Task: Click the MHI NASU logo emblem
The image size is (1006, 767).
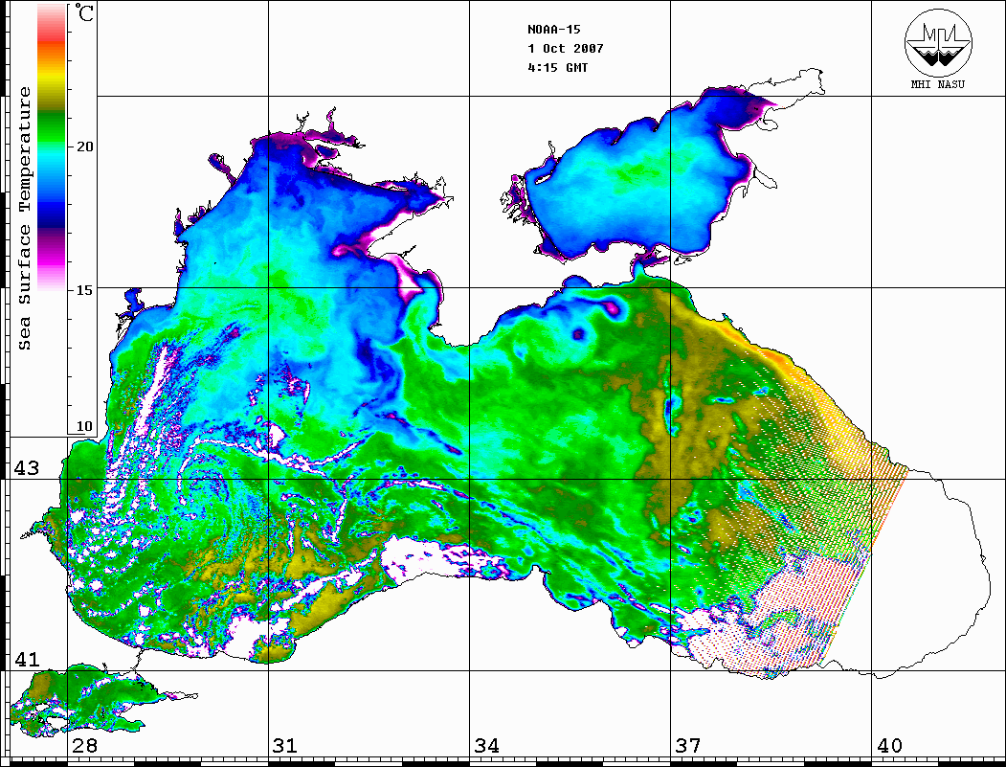Action: point(938,42)
